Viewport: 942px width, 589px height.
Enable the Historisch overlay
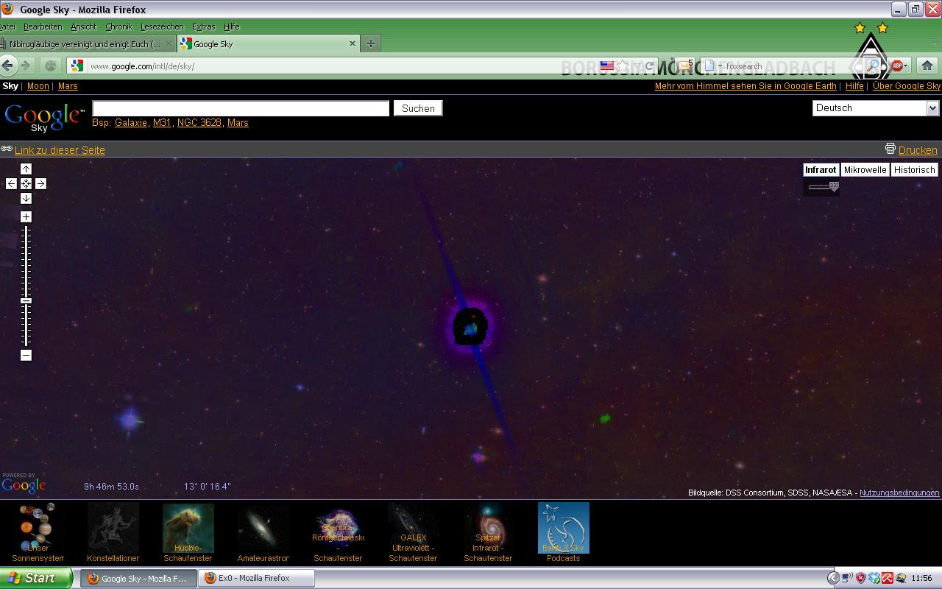(914, 169)
